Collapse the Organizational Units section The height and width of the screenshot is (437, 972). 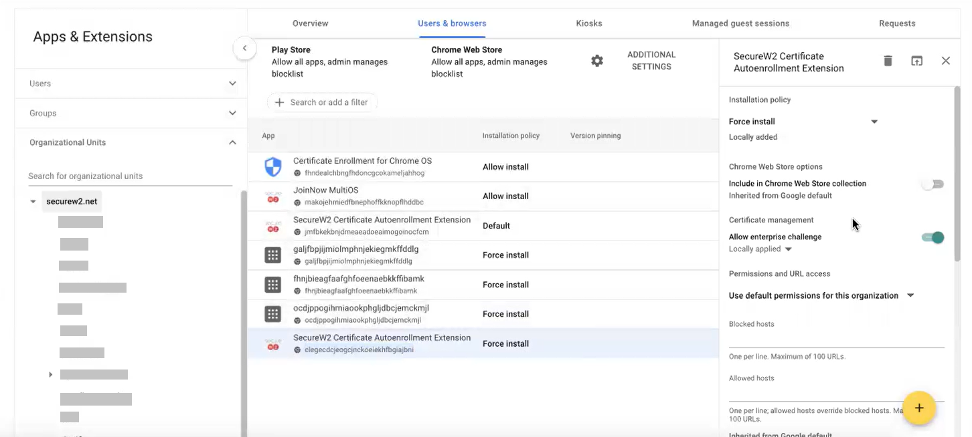(x=232, y=142)
